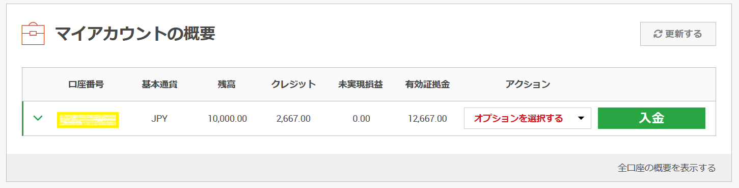Click the 更新する button text
The width and height of the screenshot is (739, 188).
683,34
